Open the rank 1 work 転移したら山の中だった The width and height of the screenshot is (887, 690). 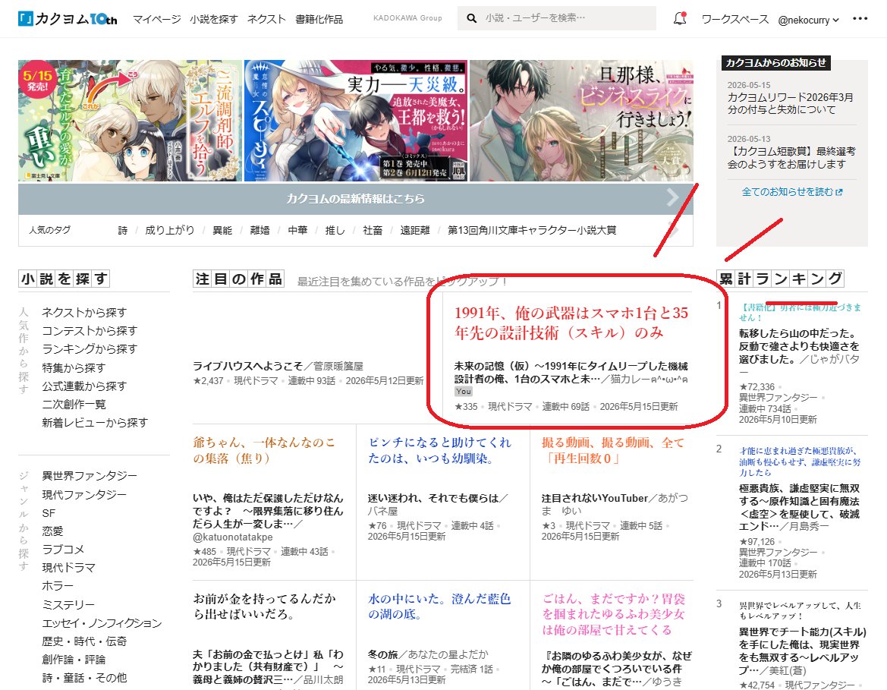pos(798,346)
